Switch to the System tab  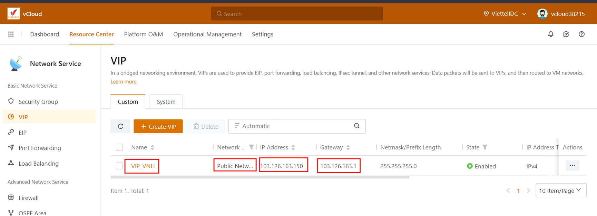point(166,102)
